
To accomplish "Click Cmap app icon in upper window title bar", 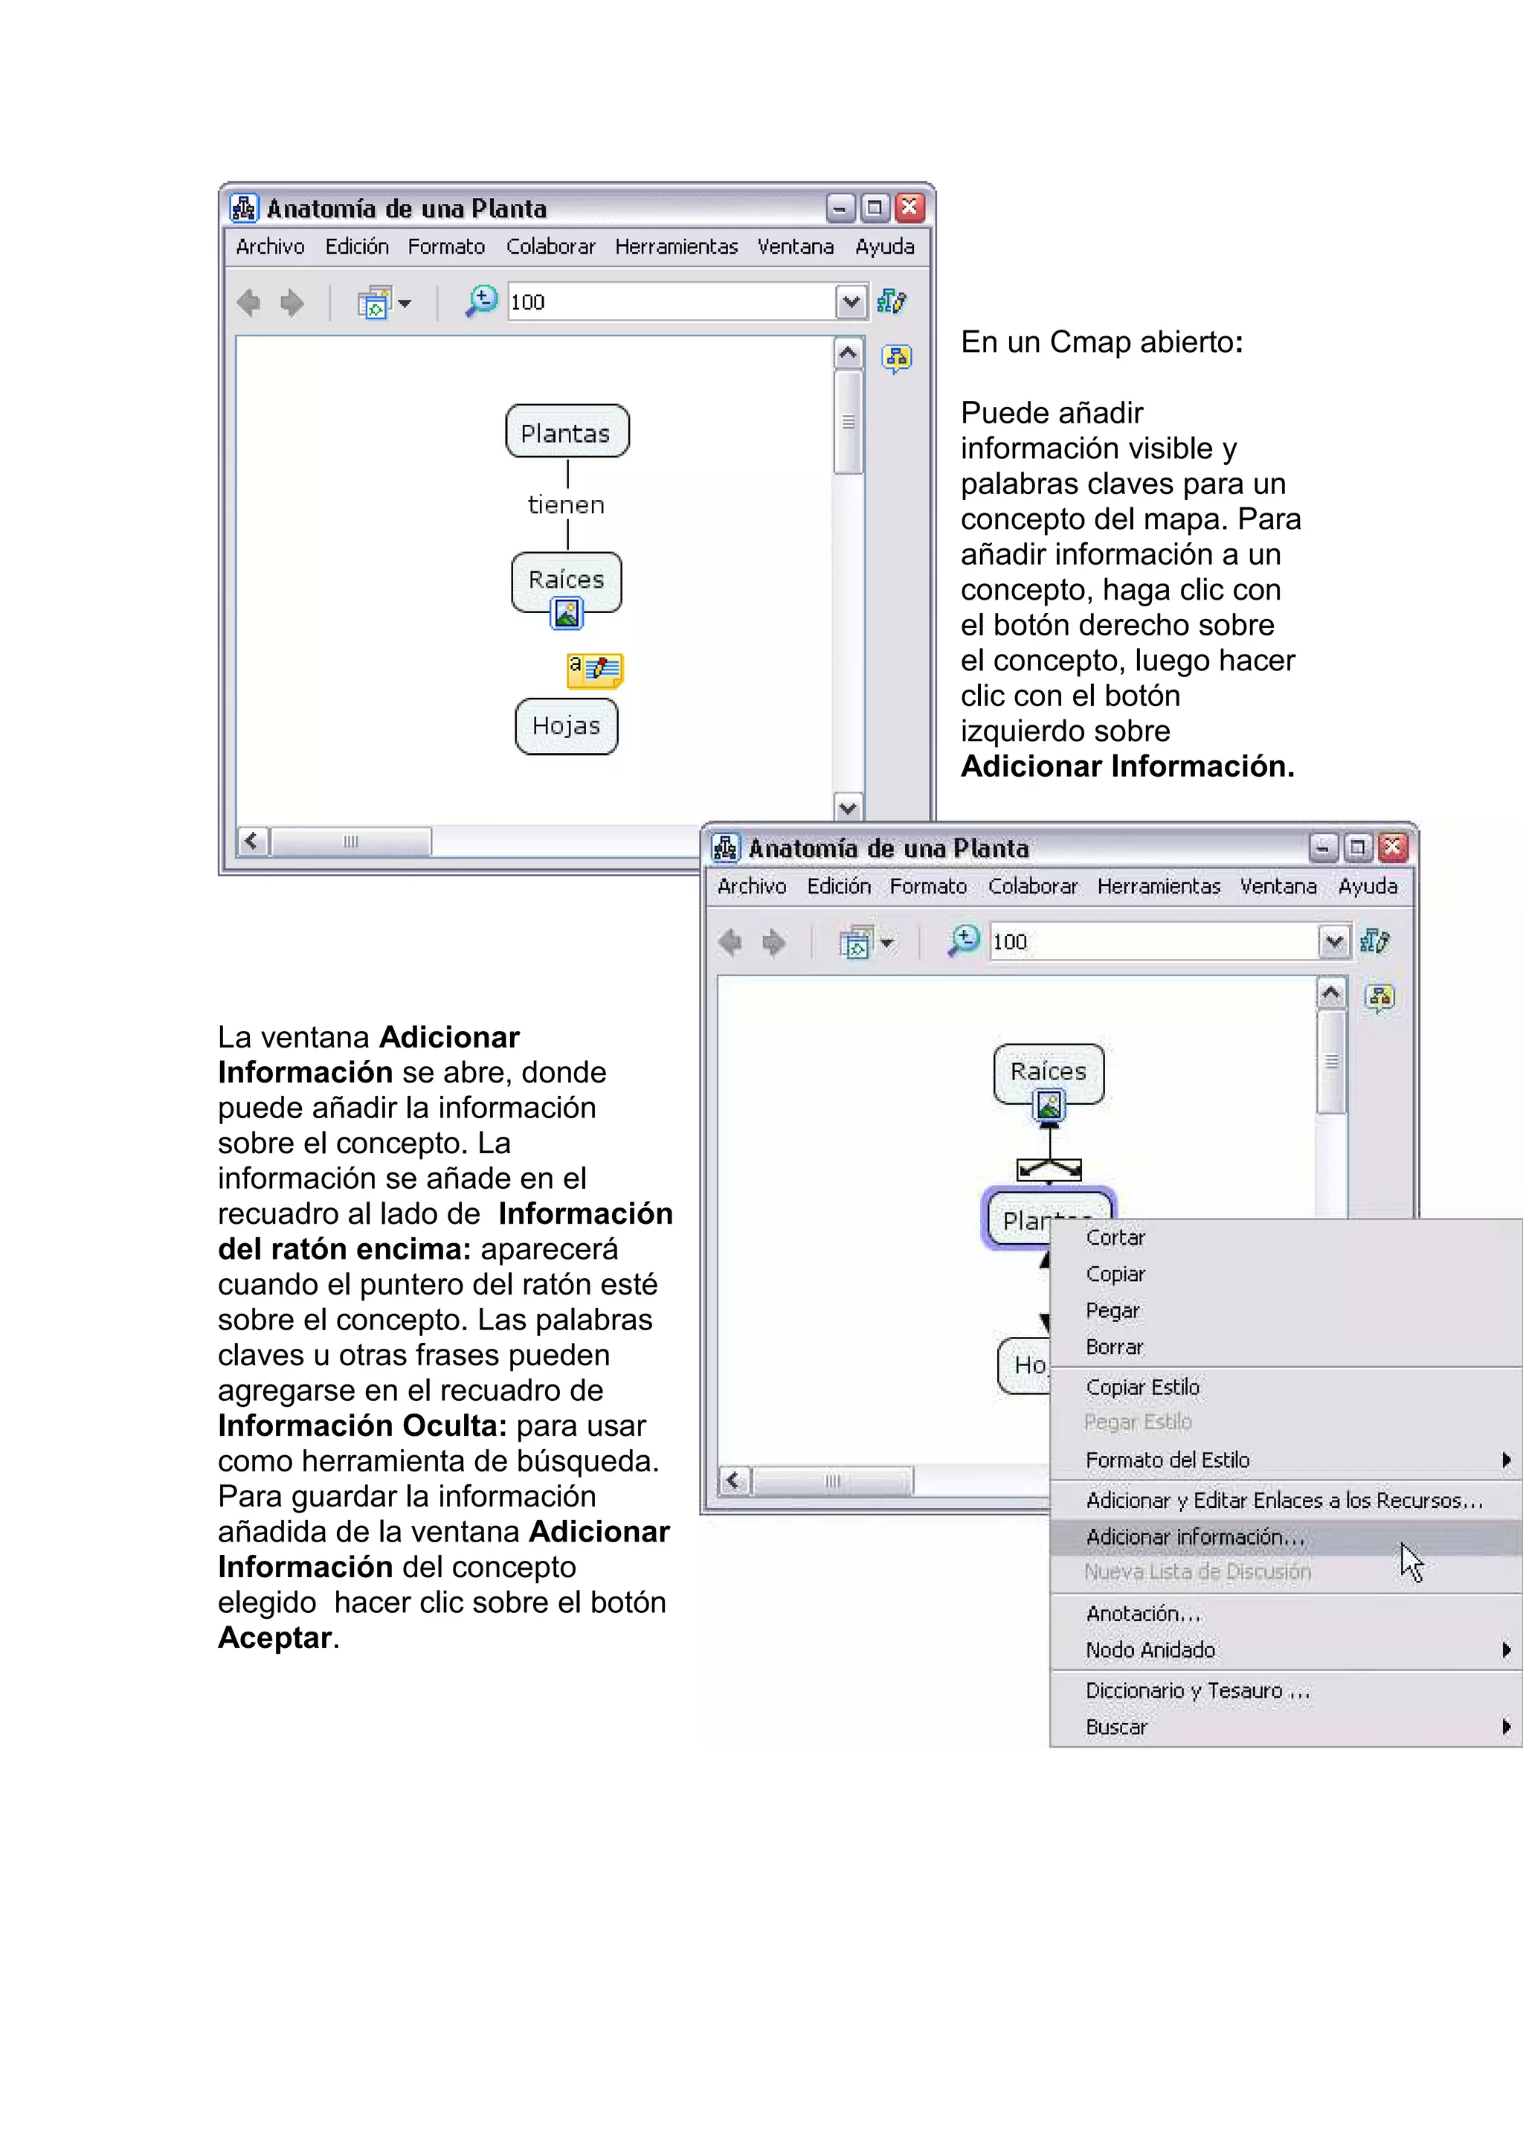I will 244,208.
